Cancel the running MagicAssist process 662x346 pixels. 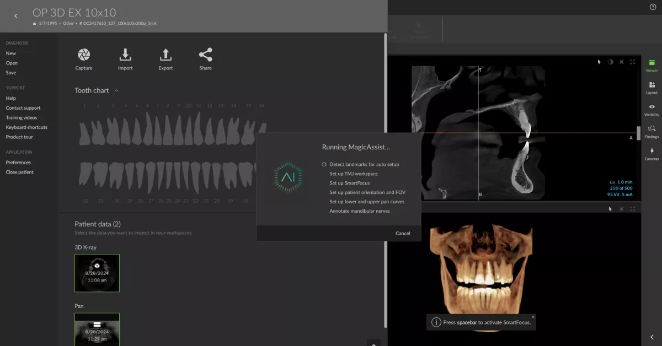[x=403, y=233]
